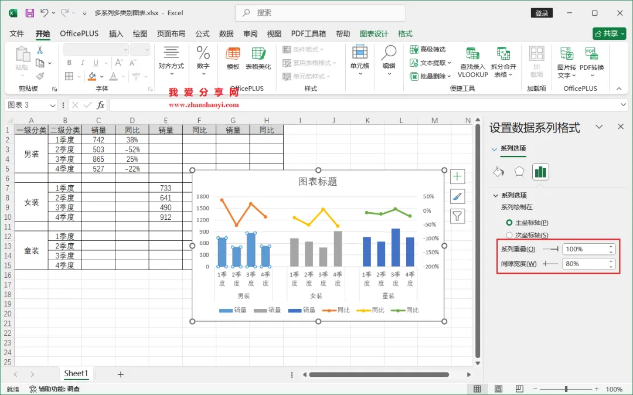Screen dimensions: 633x395
Task: Switch to Page Layout view icon
Action: (x=499, y=389)
